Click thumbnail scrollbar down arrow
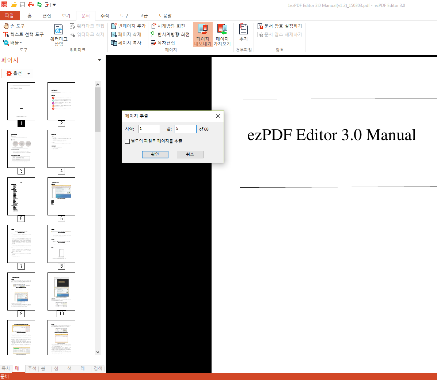437x380 pixels. 98,352
